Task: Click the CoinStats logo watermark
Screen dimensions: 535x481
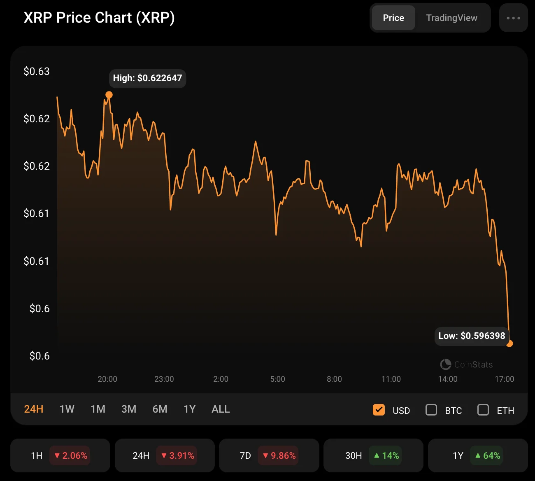Action: (466, 364)
